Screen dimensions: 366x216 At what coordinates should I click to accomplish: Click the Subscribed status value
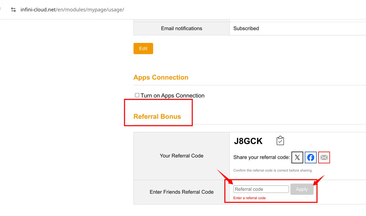click(246, 28)
